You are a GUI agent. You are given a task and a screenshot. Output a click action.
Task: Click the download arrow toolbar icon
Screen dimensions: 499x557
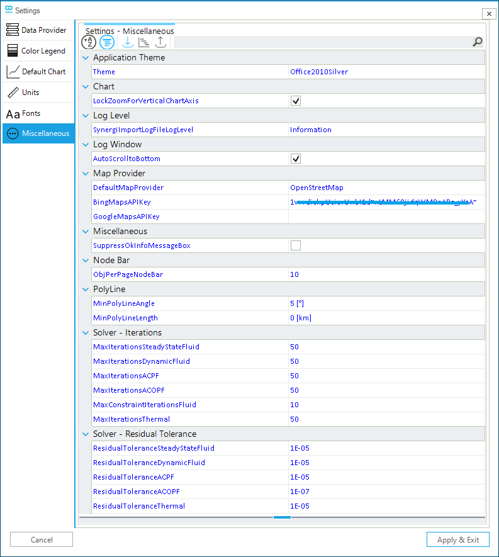(x=127, y=42)
